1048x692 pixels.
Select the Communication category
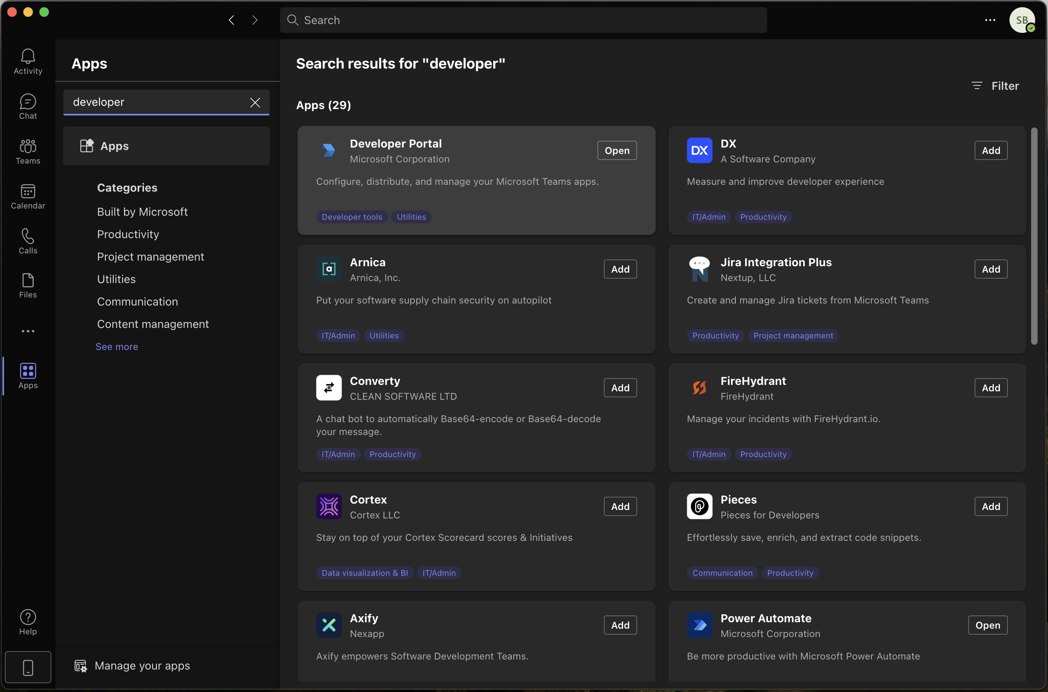(x=138, y=302)
